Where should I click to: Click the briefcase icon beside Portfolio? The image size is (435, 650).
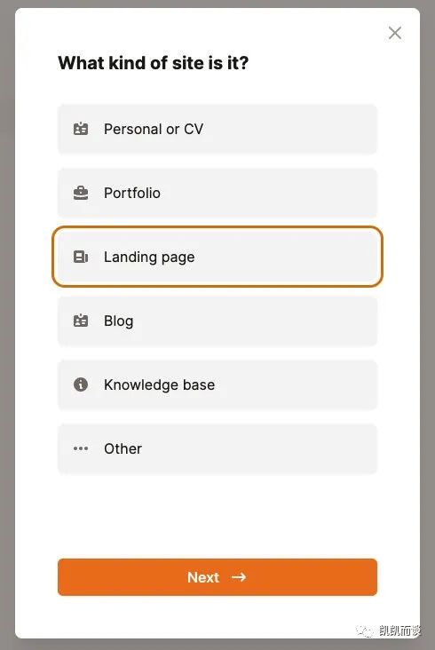[81, 193]
